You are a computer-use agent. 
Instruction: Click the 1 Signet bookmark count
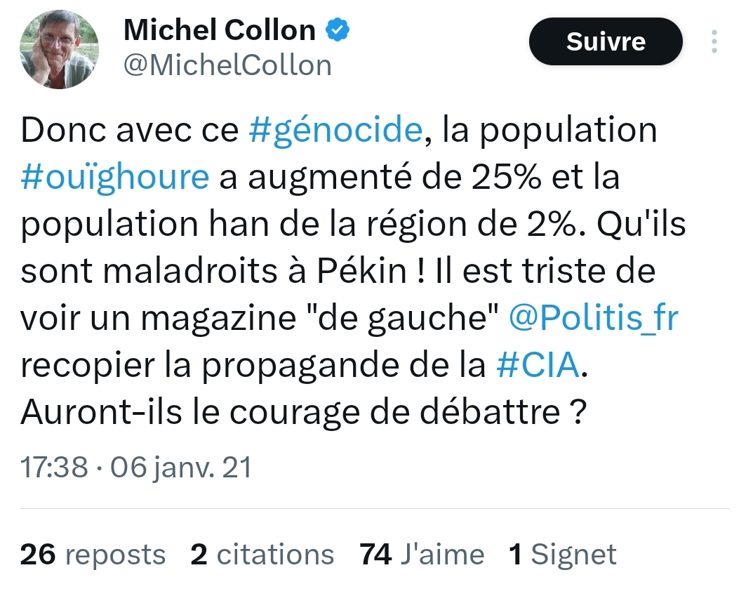pyautogui.click(x=563, y=555)
